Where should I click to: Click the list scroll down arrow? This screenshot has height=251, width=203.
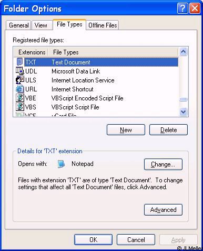pos(183,111)
